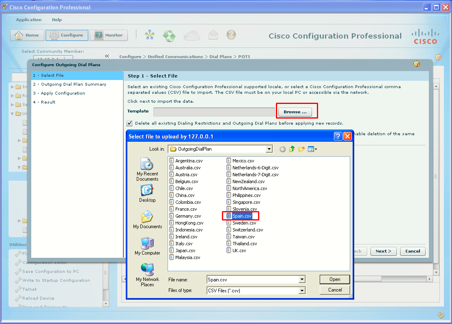Click the Template path field
Viewport: 452px width, 324px height.
pos(214,112)
